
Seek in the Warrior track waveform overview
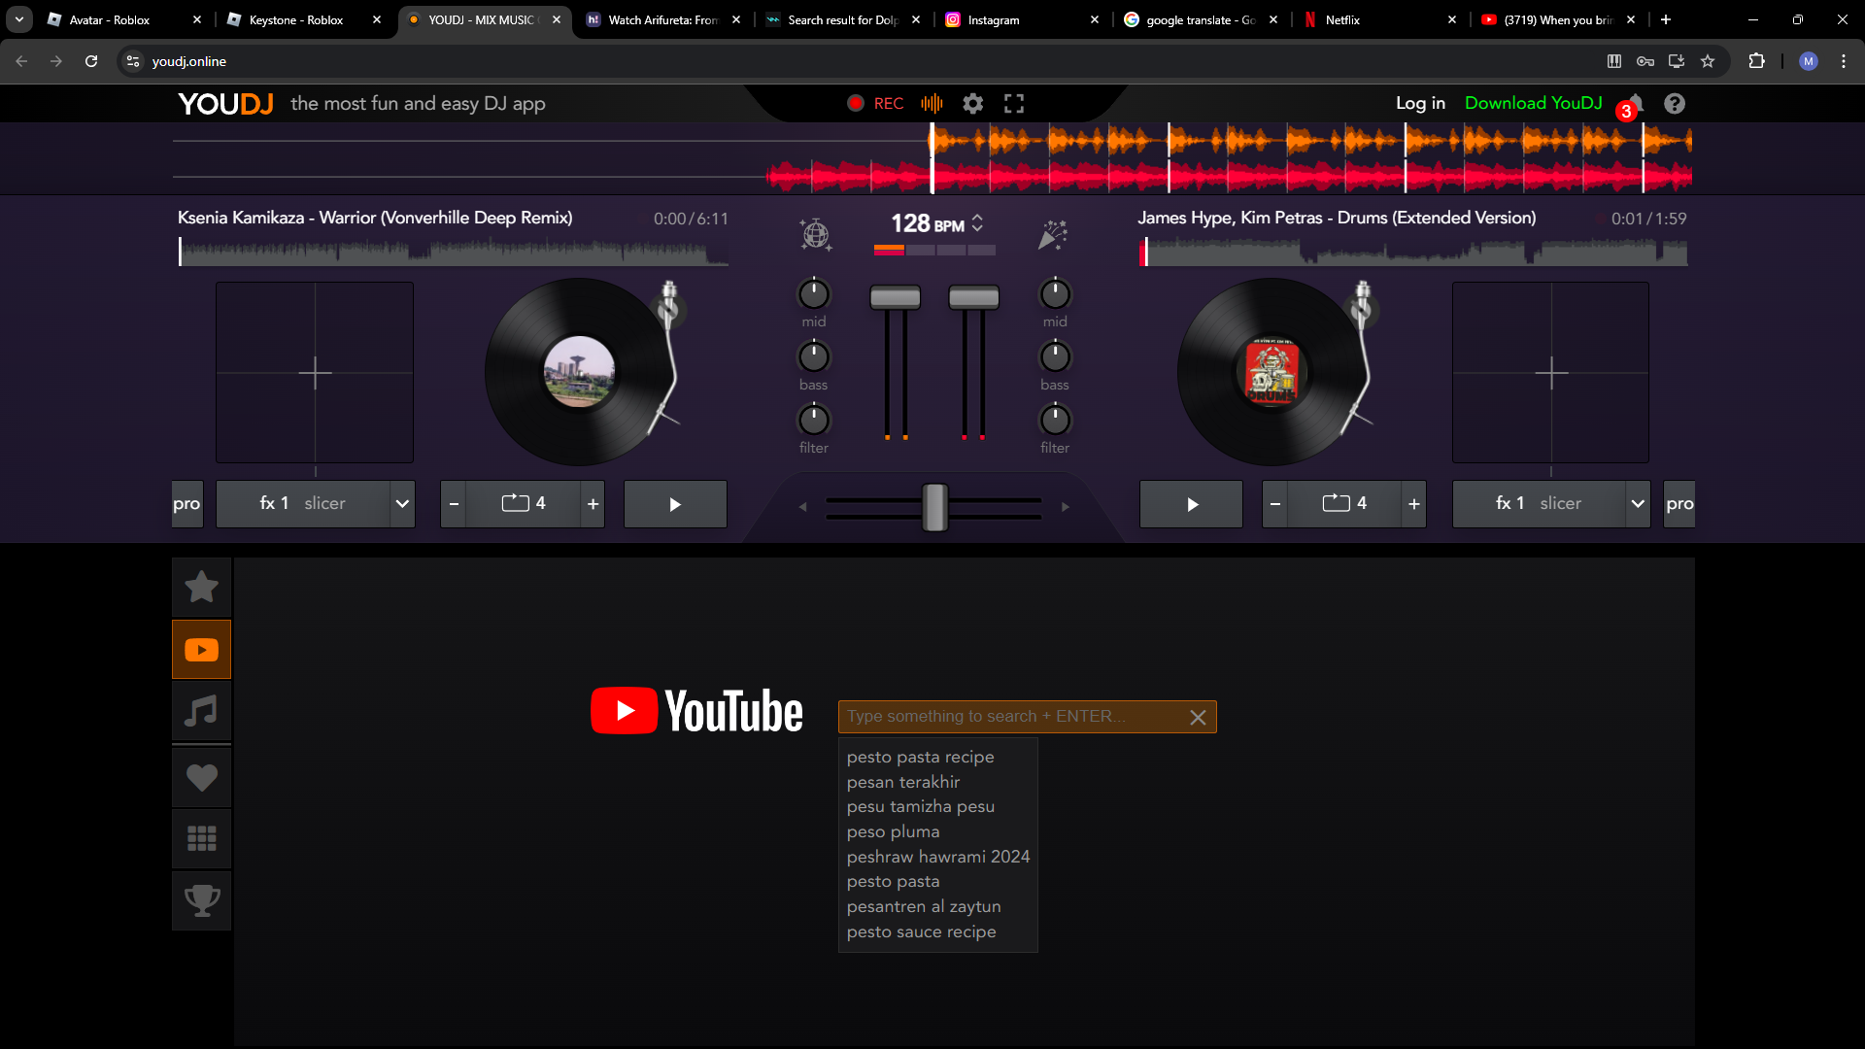click(x=454, y=252)
